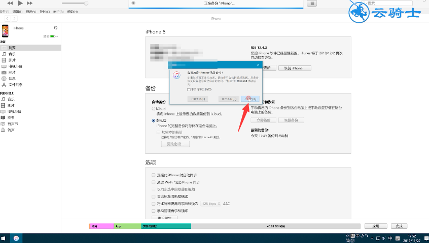Select 摘要 in the settings sidebar
This screenshot has height=243, width=429.
tap(30, 48)
